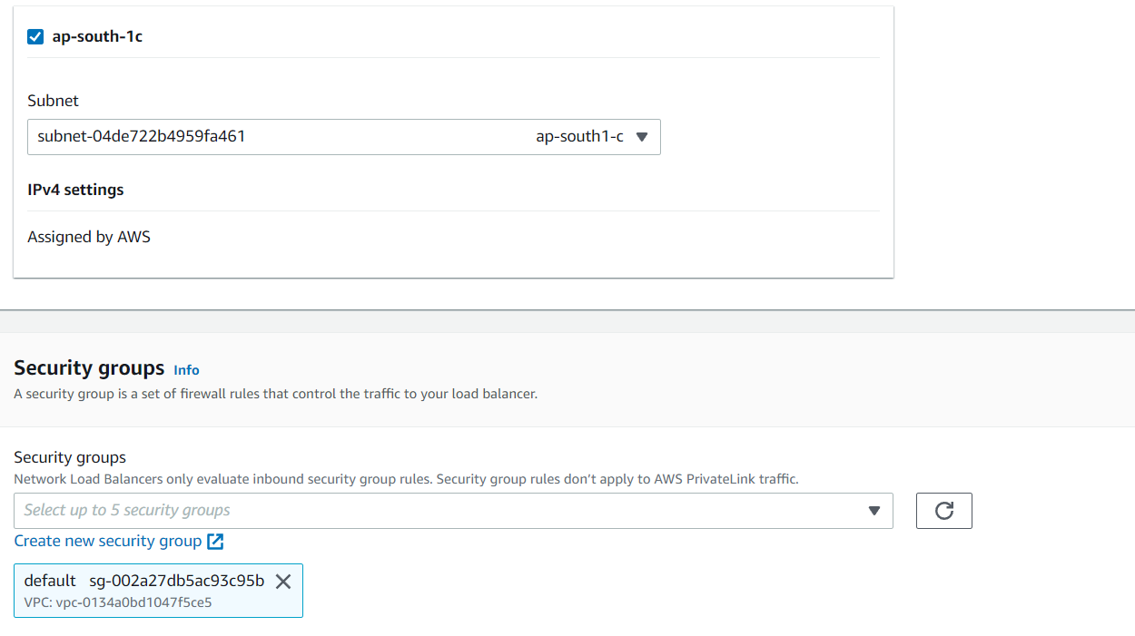The image size is (1135, 636).
Task: Click the subnet dropdown arrow
Action: tap(642, 137)
